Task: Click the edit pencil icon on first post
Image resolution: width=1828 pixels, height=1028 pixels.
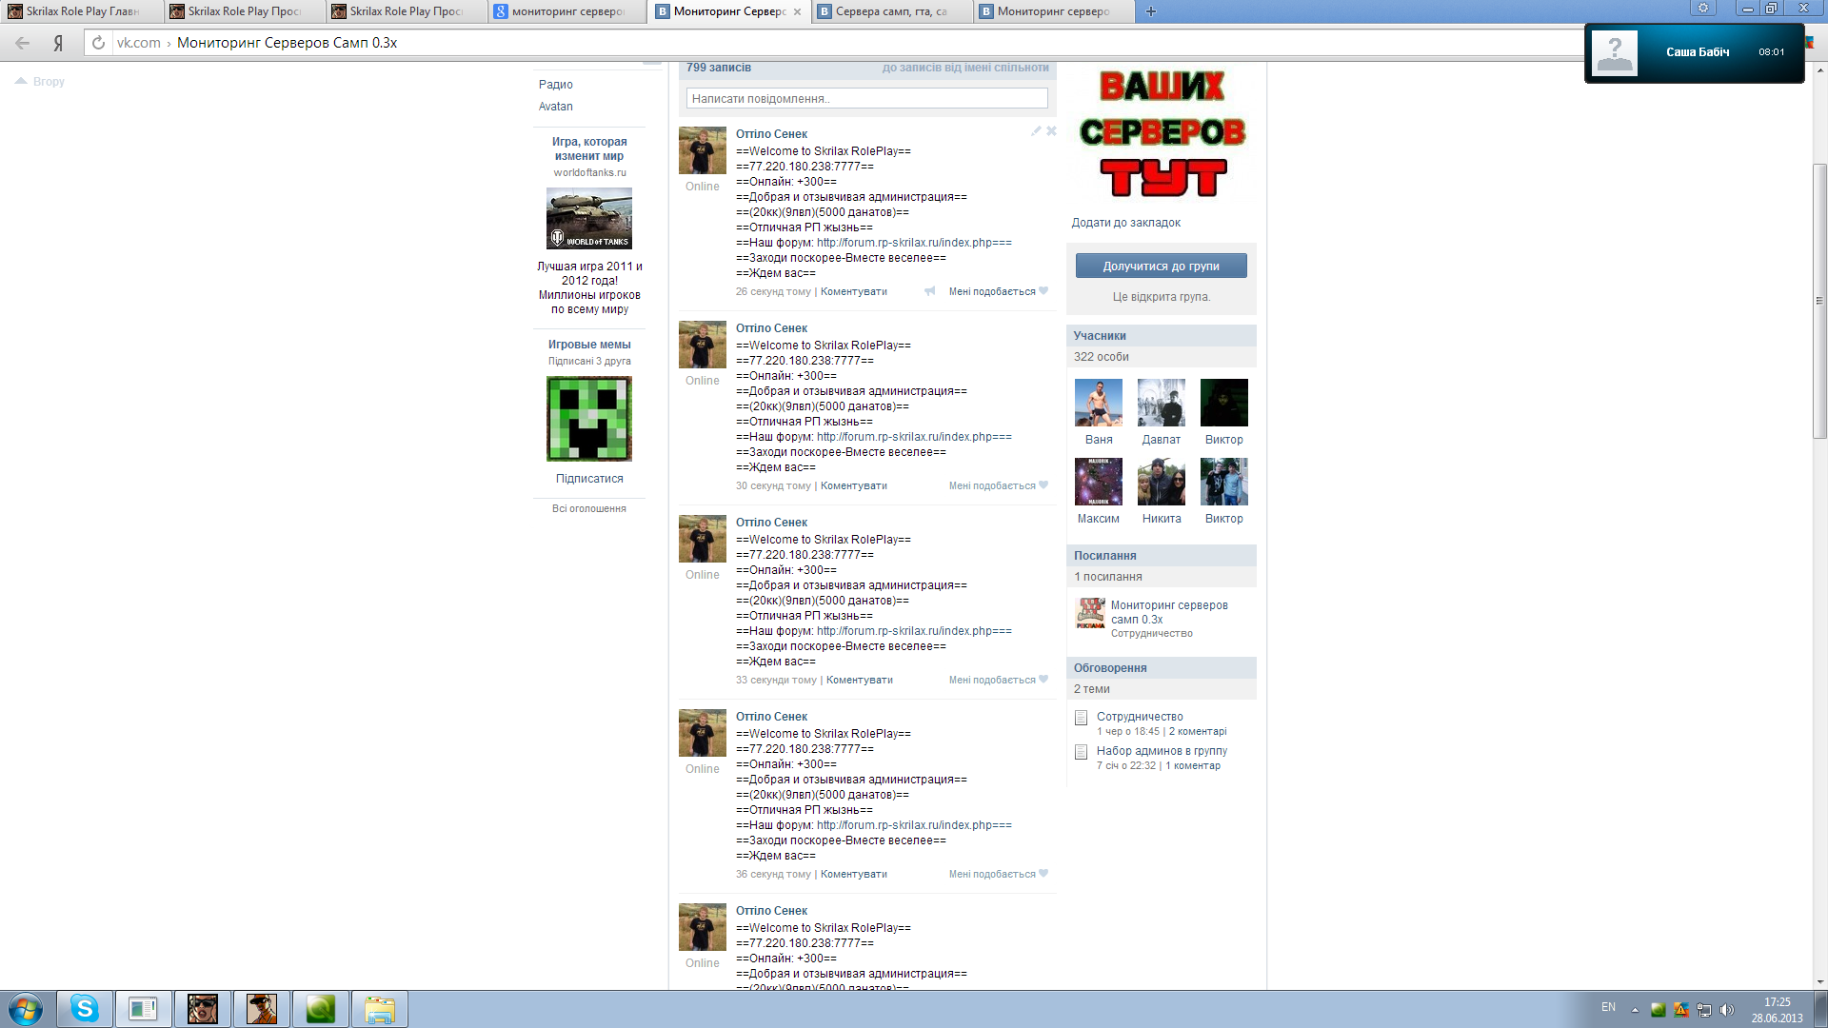Action: (x=1036, y=131)
